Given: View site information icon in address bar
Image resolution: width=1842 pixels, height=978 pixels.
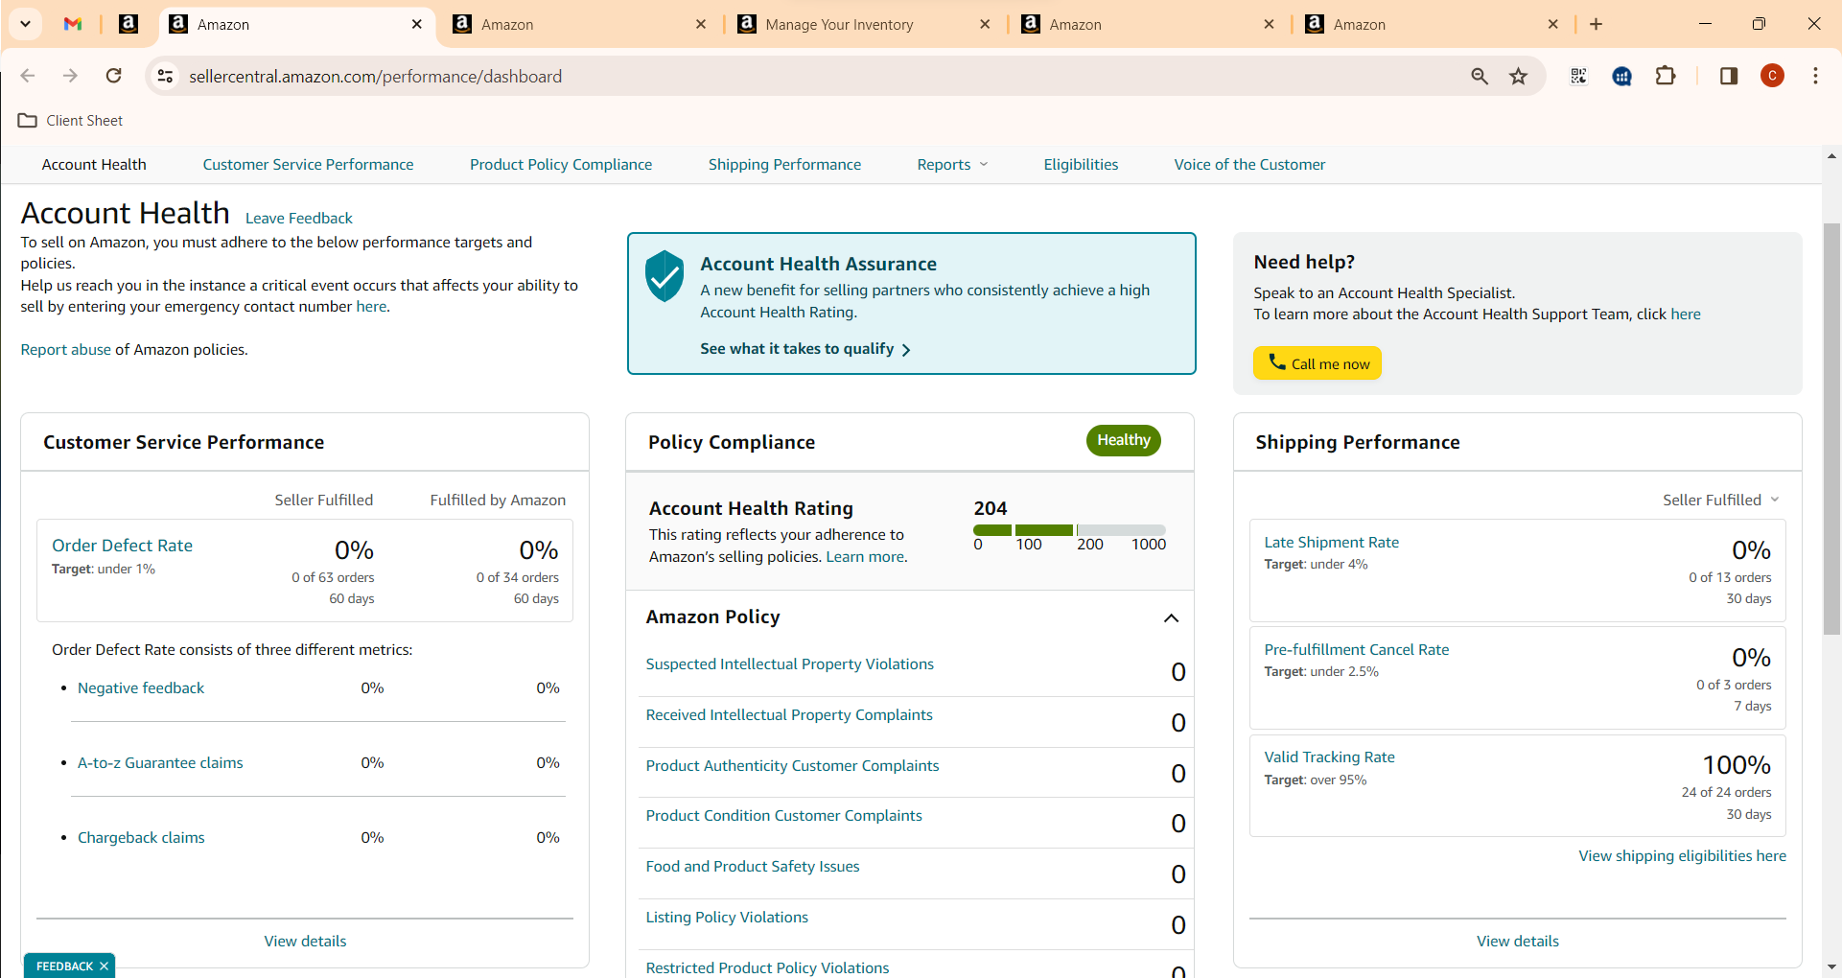Looking at the screenshot, I should 165,76.
